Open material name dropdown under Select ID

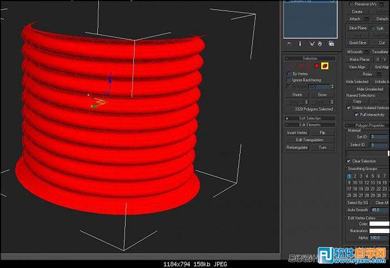click(x=368, y=154)
